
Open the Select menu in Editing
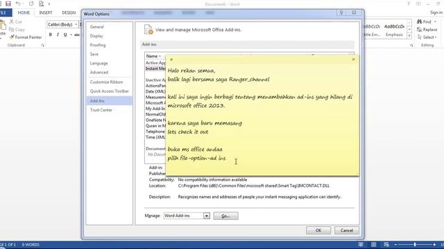coord(427,37)
